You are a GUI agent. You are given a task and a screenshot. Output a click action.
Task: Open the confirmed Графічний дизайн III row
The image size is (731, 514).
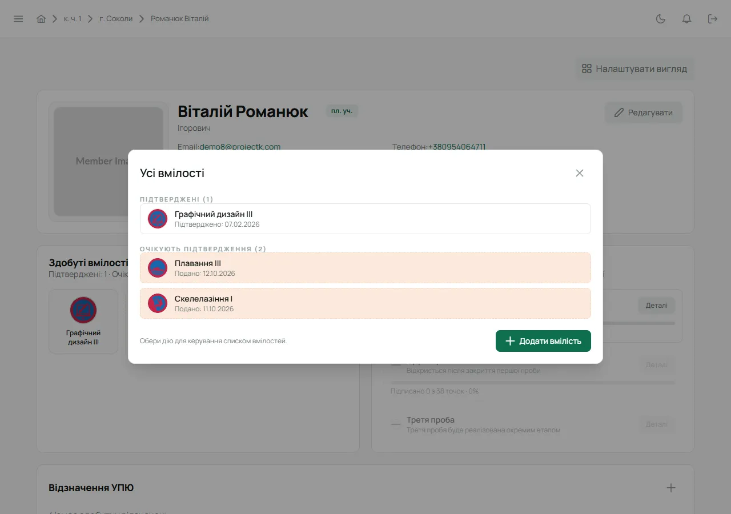click(x=365, y=219)
